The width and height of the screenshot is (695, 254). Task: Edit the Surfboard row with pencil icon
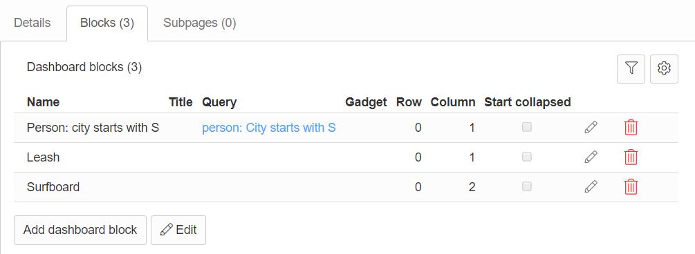pyautogui.click(x=591, y=187)
